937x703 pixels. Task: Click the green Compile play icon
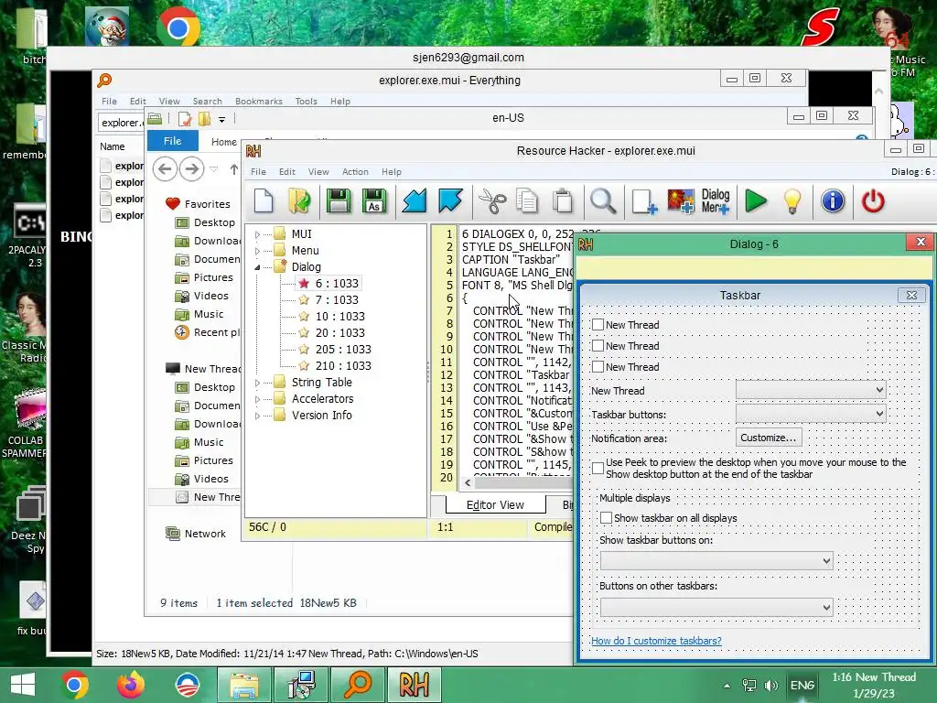[756, 200]
